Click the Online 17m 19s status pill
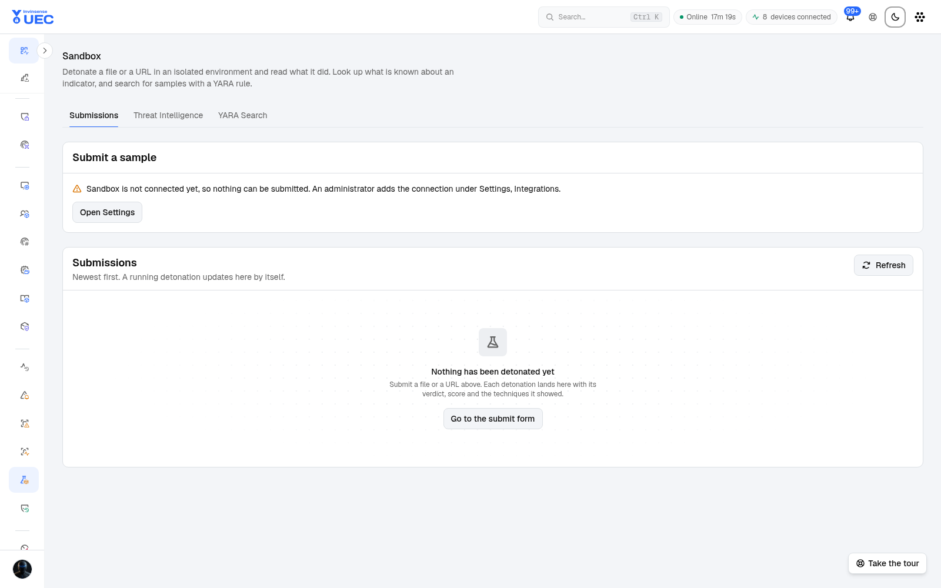Viewport: 941px width, 588px height. click(x=708, y=17)
